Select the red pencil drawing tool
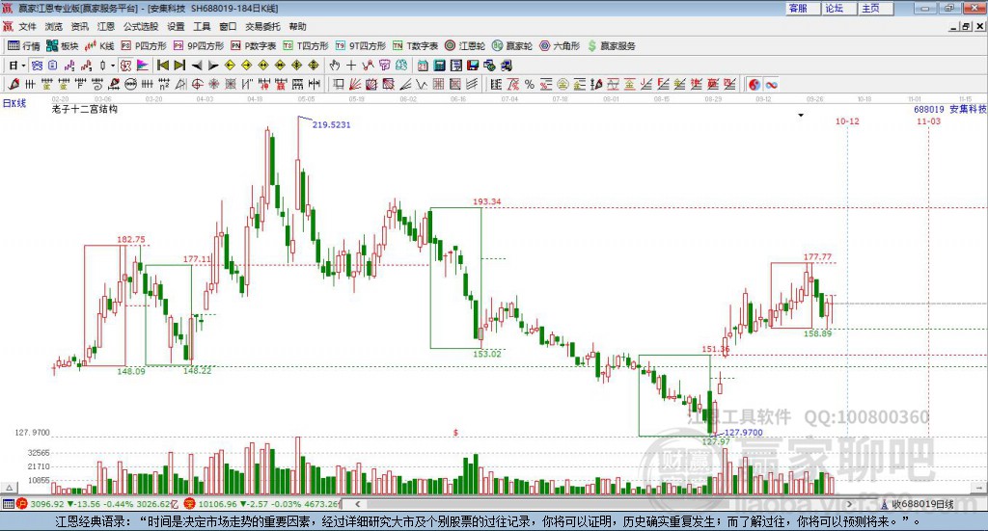 pyautogui.click(x=14, y=84)
